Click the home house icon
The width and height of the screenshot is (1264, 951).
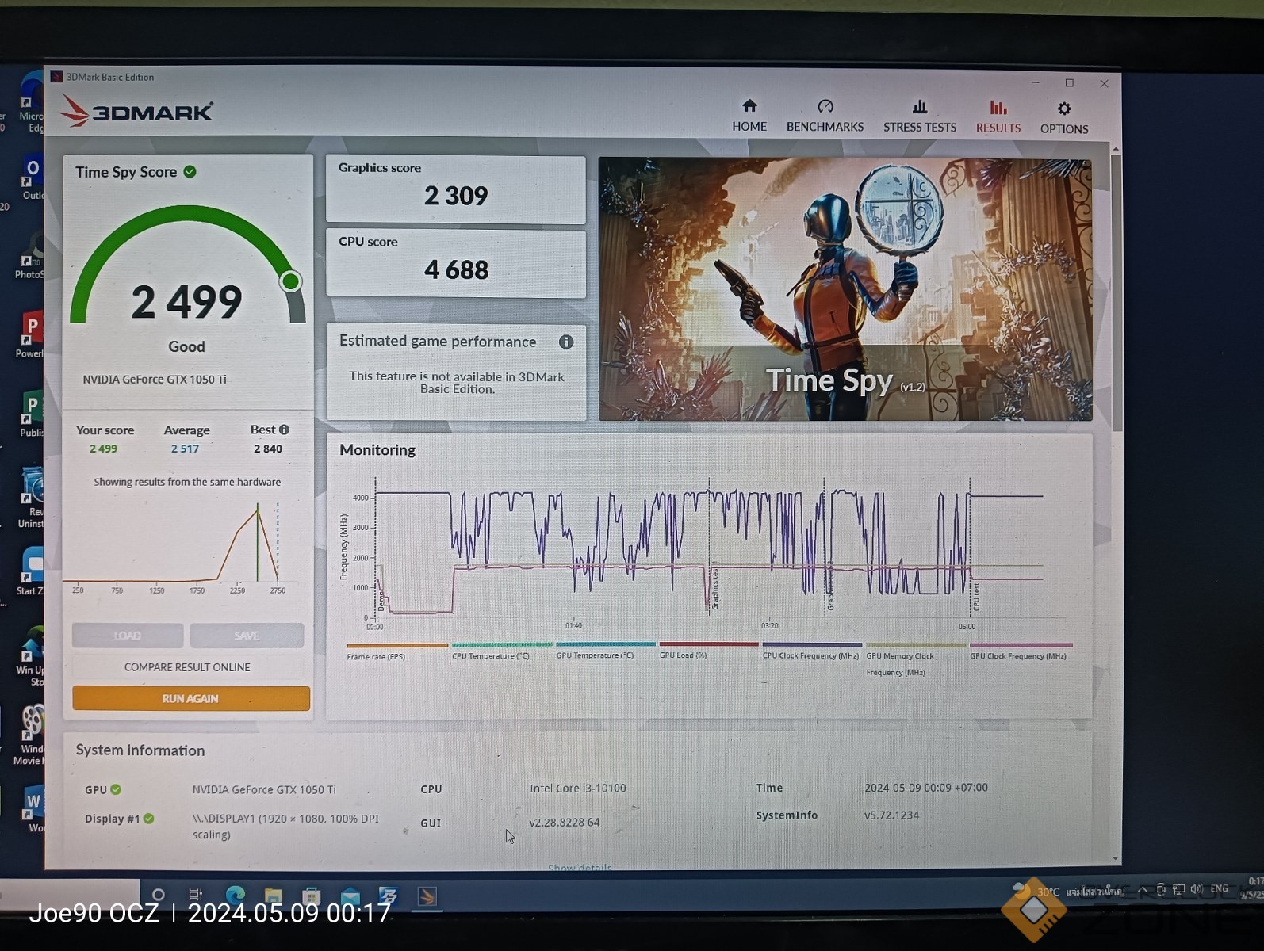coord(749,105)
